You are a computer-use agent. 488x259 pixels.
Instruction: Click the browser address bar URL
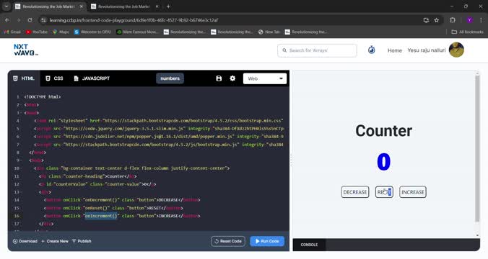tap(134, 20)
